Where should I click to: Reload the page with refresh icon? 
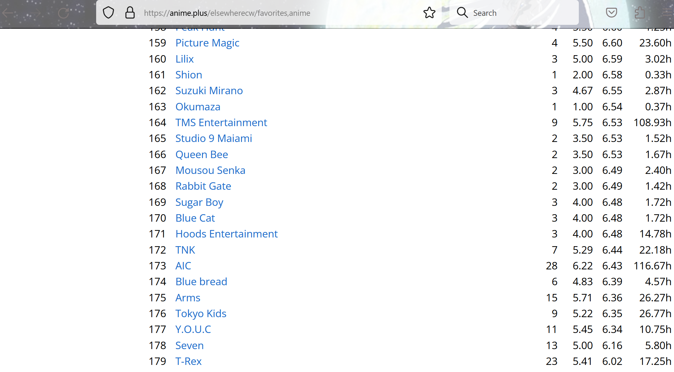[x=64, y=13]
